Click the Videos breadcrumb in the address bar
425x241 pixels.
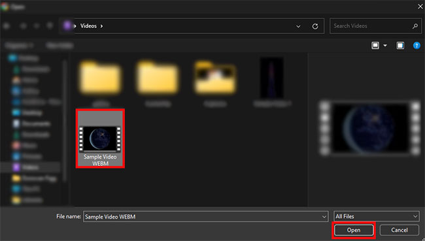88,26
